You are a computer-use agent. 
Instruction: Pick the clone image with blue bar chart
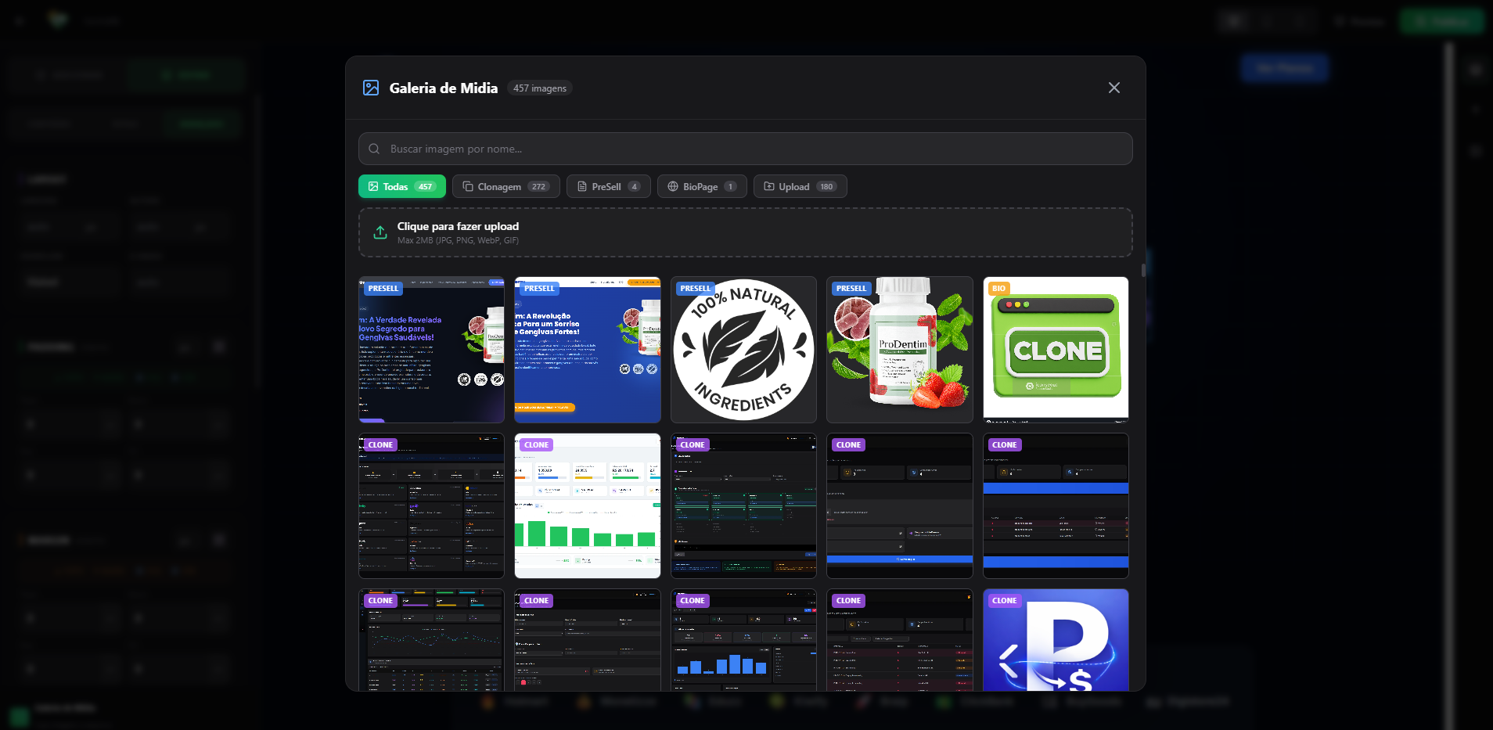(x=743, y=642)
